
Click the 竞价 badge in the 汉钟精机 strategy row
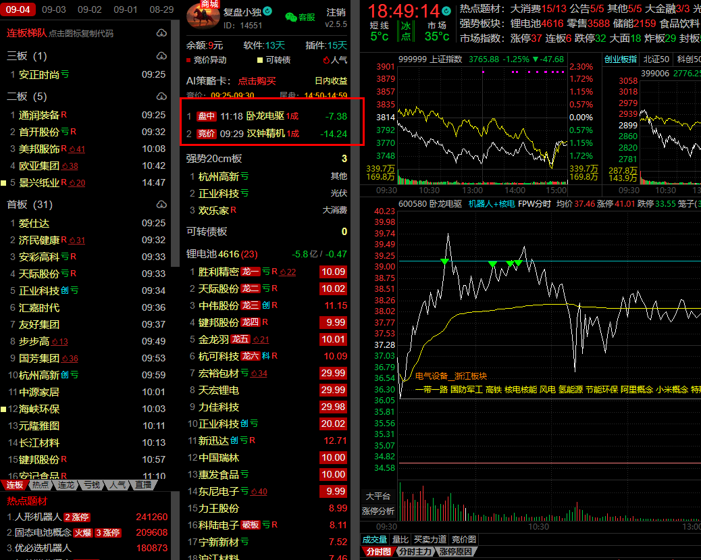207,134
